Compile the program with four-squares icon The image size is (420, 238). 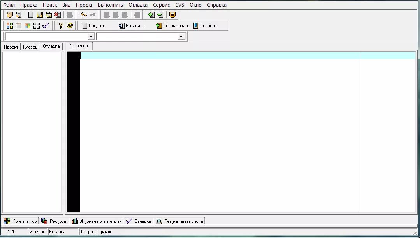point(10,26)
